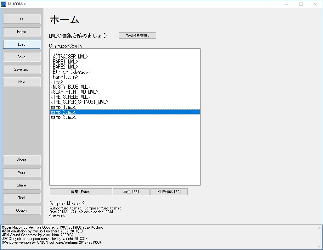Viewport: 323px width, 250px height.
Task: Click the #SCCI system log line
Action: point(44,239)
